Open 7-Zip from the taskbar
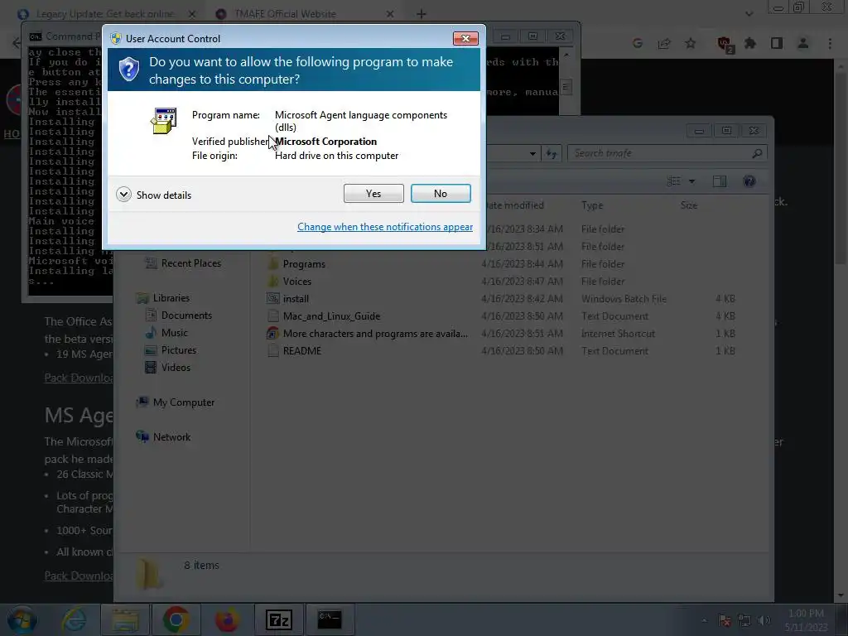Image resolution: width=848 pixels, height=636 pixels. pos(279,619)
